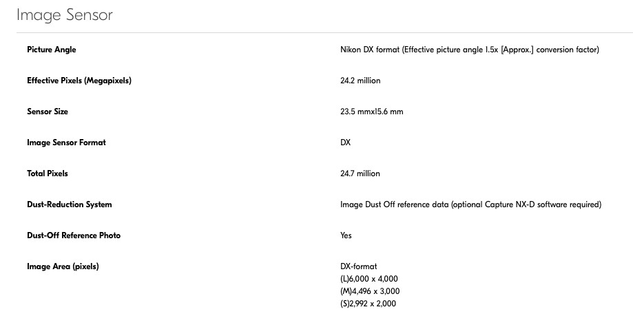Click the Dust-Reduction System label
The image size is (633, 327).
70,204
